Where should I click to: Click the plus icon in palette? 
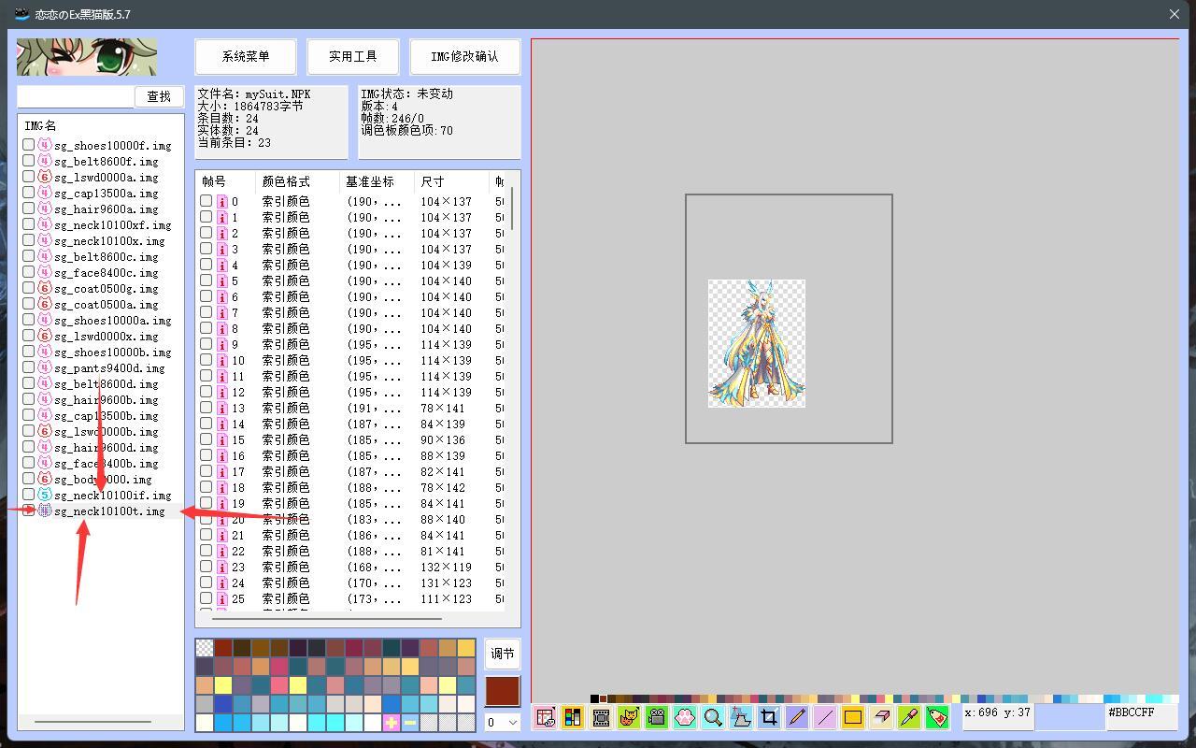pyautogui.click(x=392, y=723)
